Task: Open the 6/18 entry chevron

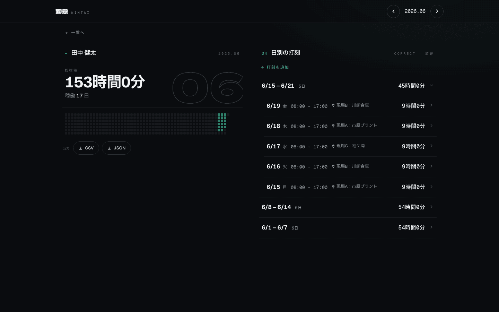Action: 431,126
